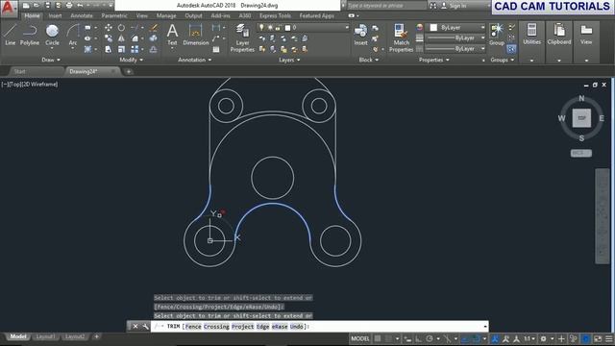
Task: Click the Fillet tool icon
Action: click(x=135, y=38)
